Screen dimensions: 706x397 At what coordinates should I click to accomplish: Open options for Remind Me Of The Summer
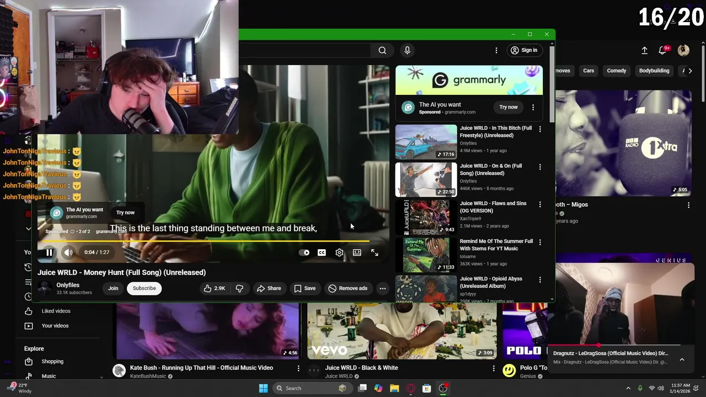(540, 242)
